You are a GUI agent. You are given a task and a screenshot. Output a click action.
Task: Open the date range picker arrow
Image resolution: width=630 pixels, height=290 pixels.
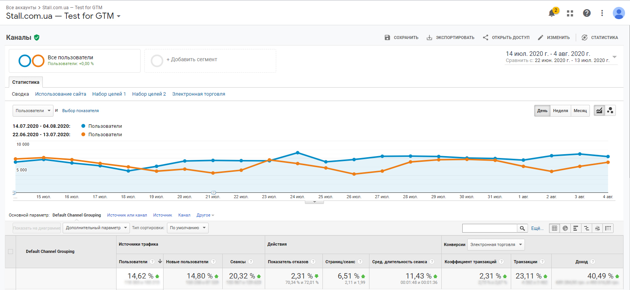614,57
